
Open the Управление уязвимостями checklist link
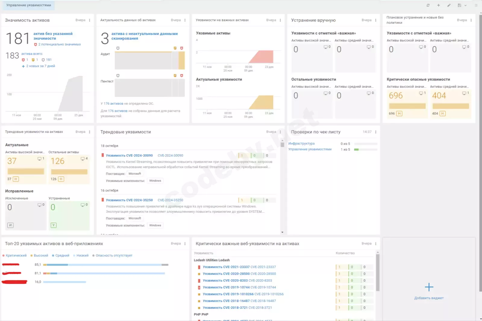(310, 149)
